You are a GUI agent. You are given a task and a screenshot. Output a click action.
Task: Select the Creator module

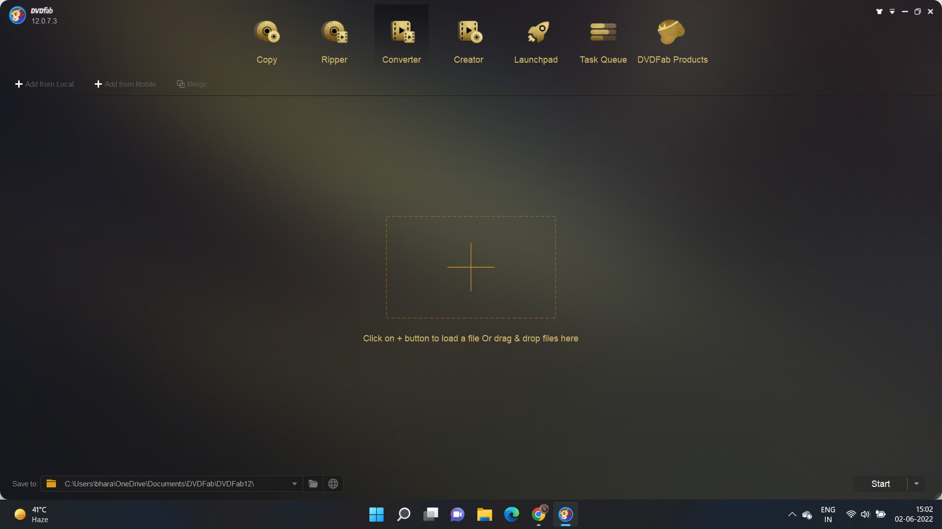pyautogui.click(x=469, y=42)
